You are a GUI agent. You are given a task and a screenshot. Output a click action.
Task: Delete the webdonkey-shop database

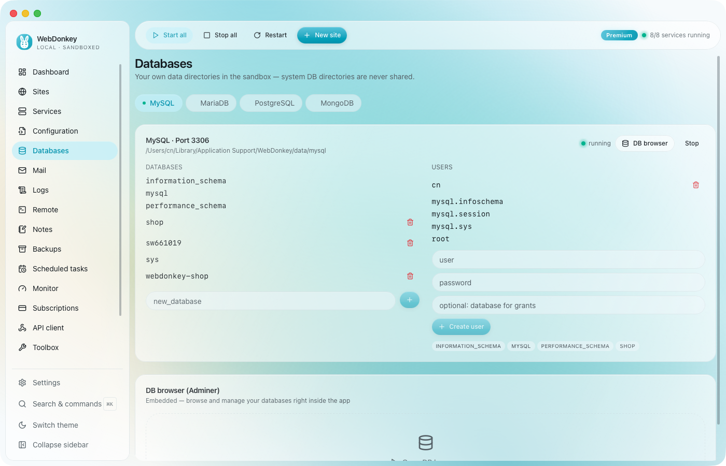pos(410,276)
